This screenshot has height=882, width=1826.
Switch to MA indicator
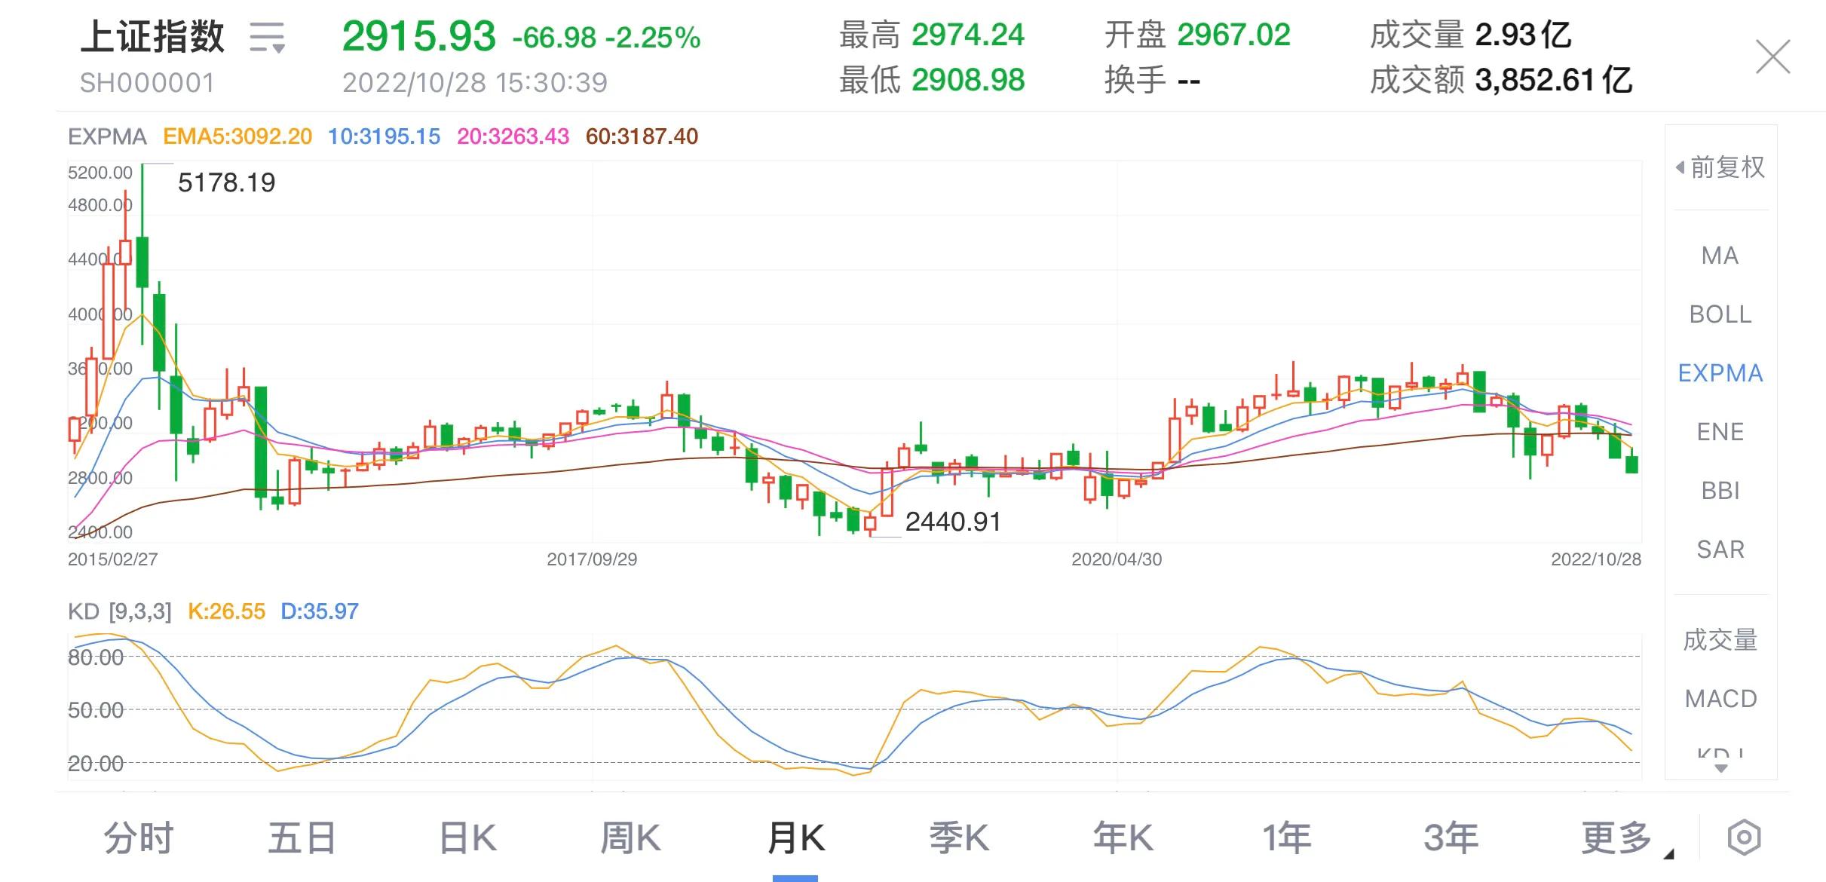tap(1720, 256)
